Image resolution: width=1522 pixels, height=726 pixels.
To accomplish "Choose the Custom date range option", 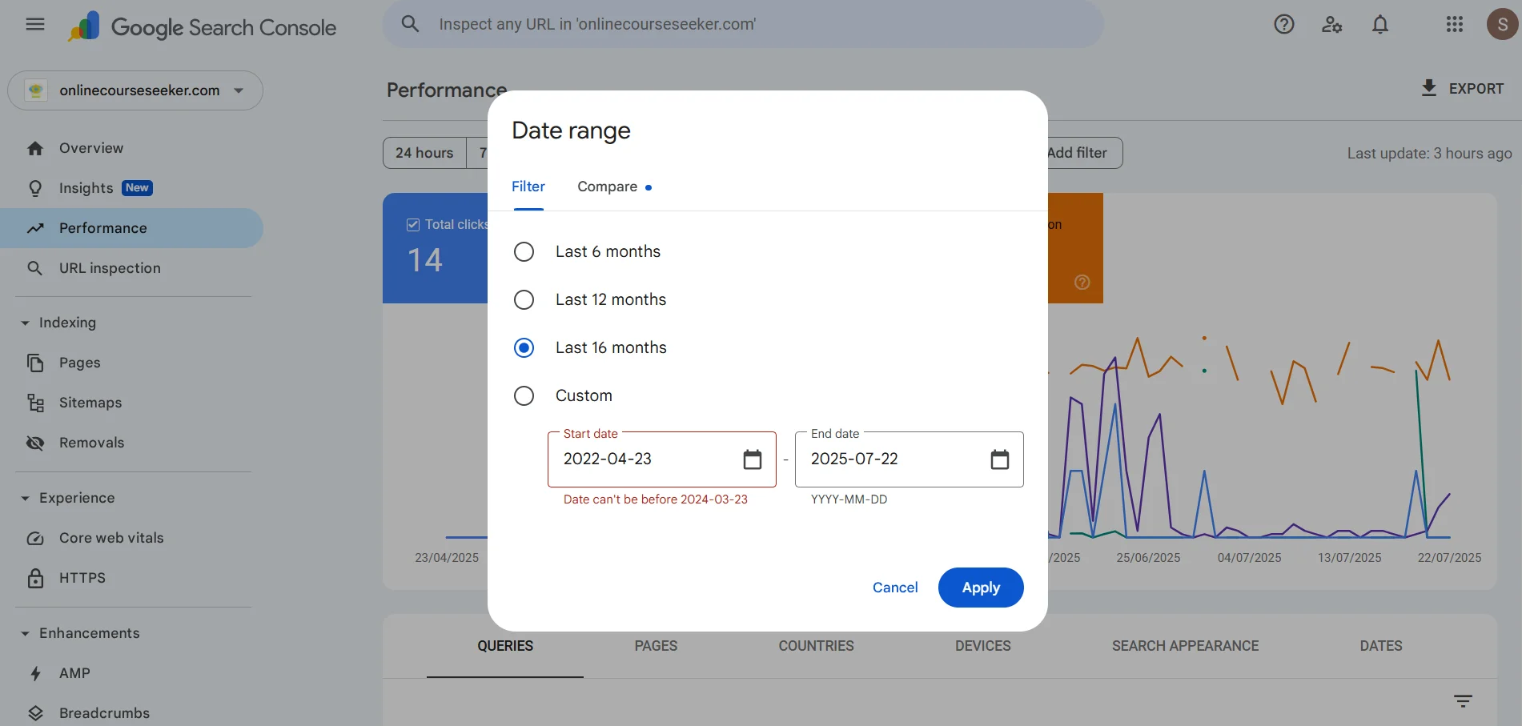I will (x=524, y=396).
